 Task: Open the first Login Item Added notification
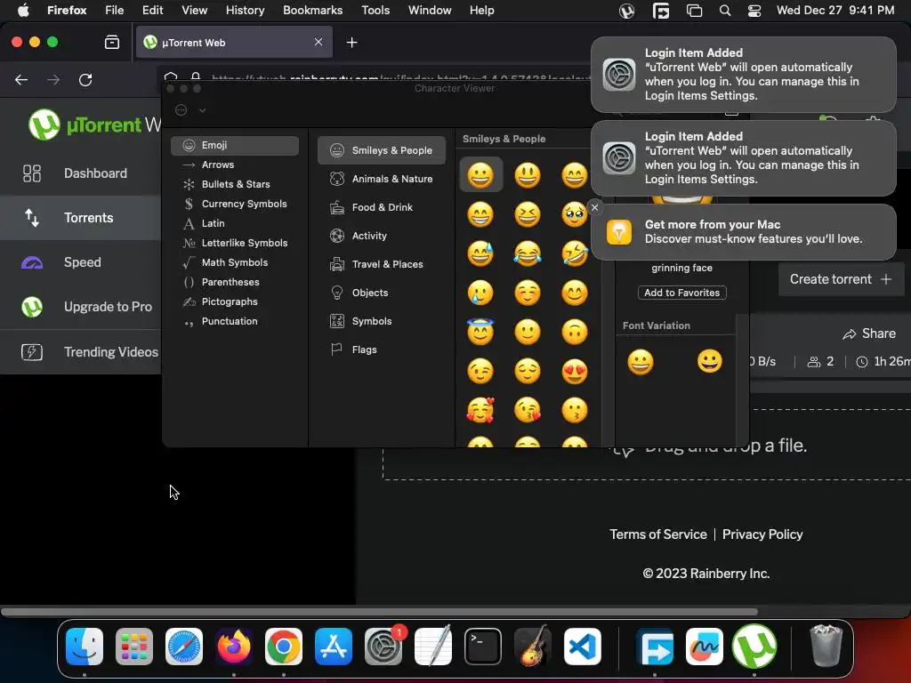(x=744, y=75)
